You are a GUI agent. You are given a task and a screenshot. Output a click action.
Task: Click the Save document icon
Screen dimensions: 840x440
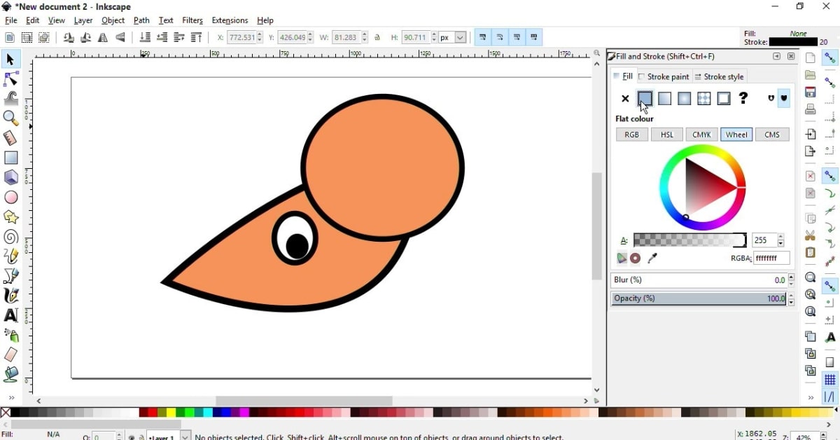click(811, 92)
